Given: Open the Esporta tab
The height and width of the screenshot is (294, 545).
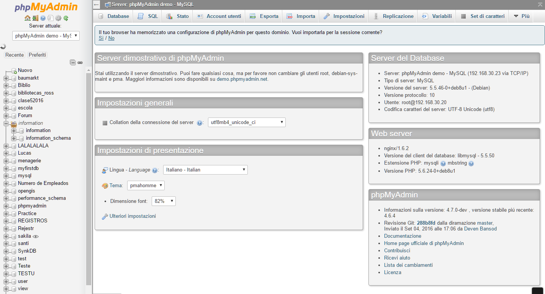Looking at the screenshot, I should (264, 16).
